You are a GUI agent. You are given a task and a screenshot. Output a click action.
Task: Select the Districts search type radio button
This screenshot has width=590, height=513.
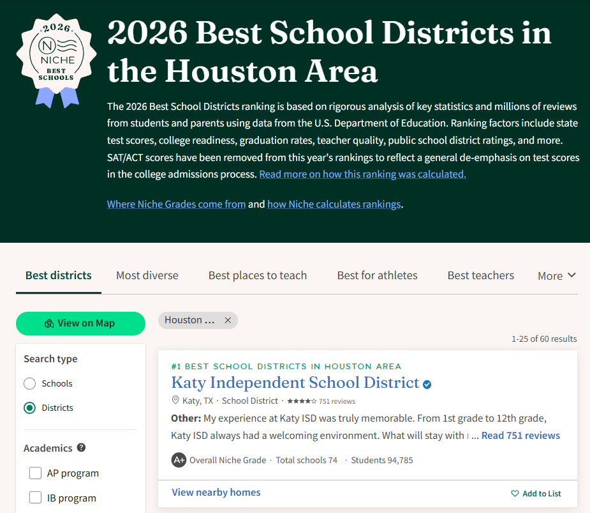(x=29, y=408)
